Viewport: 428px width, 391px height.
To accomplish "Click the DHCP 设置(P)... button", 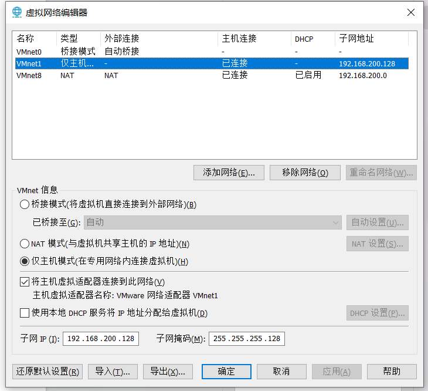I will point(378,313).
